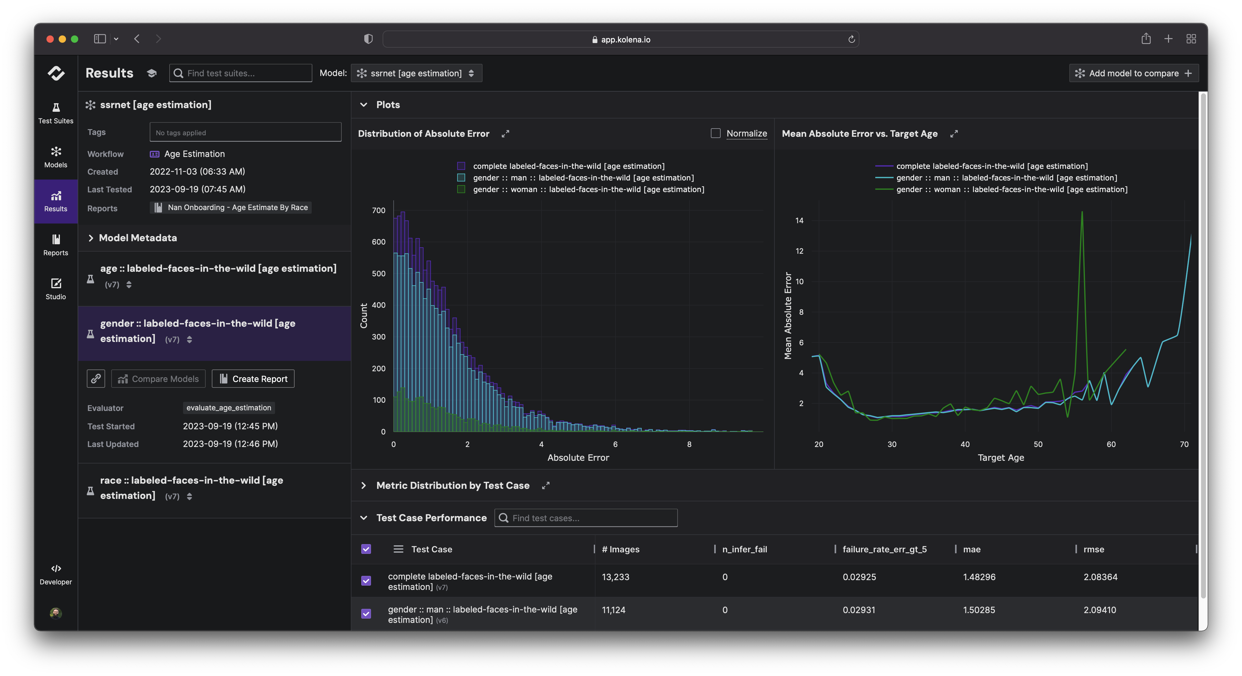
Task: Uncheck the complete labeled-faces-in-the-wild test case row
Action: coord(366,581)
